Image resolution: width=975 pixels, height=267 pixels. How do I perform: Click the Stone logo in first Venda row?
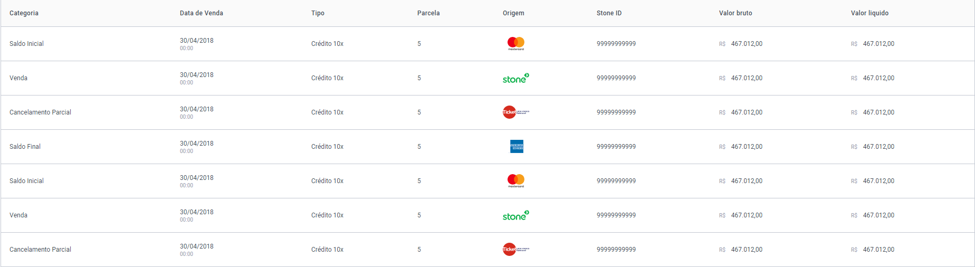(x=516, y=78)
